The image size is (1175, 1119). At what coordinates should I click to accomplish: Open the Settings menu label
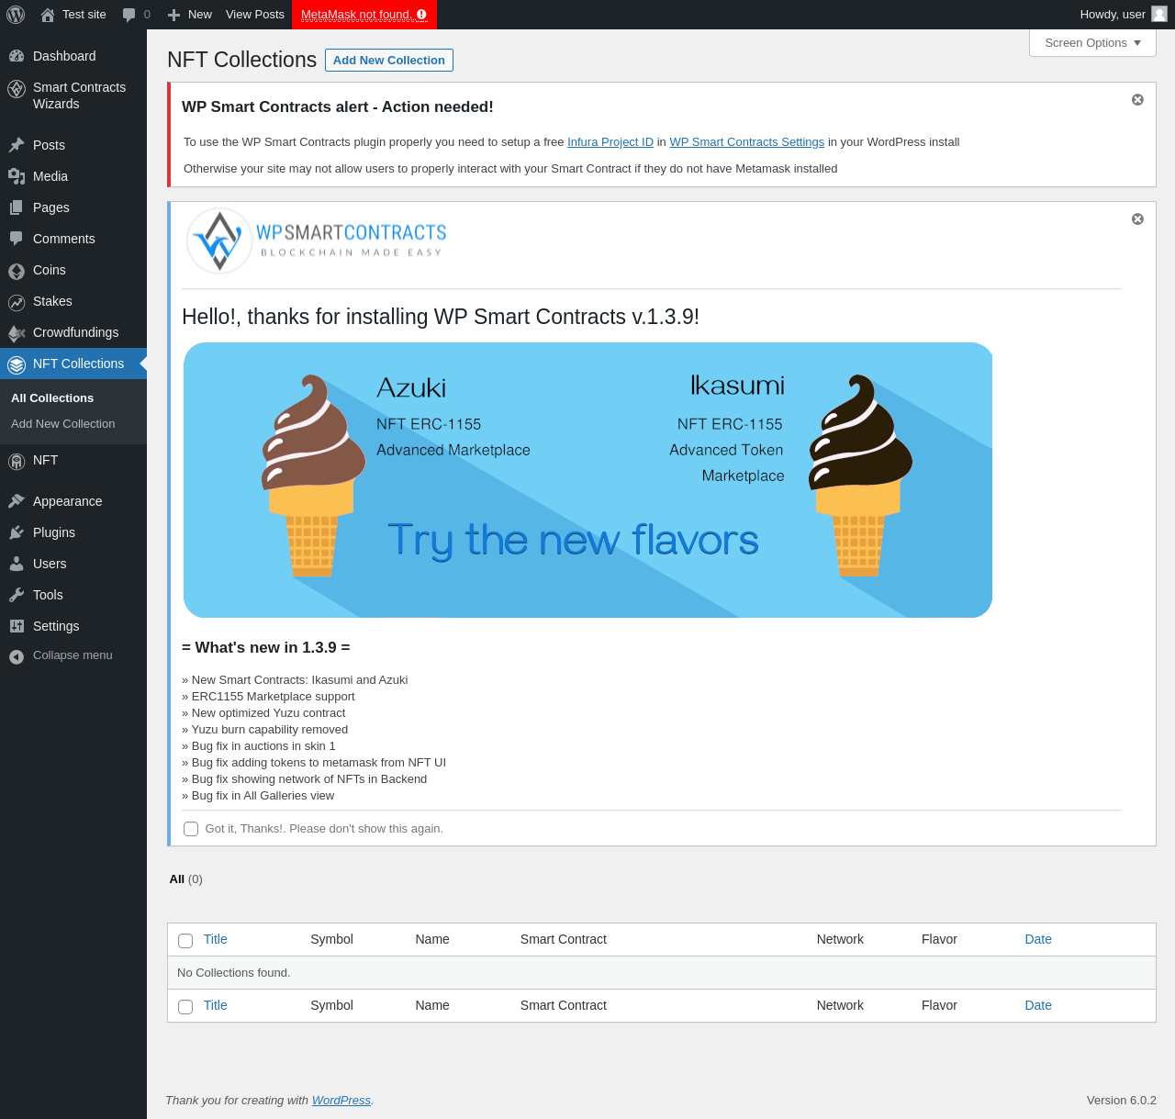(x=56, y=626)
